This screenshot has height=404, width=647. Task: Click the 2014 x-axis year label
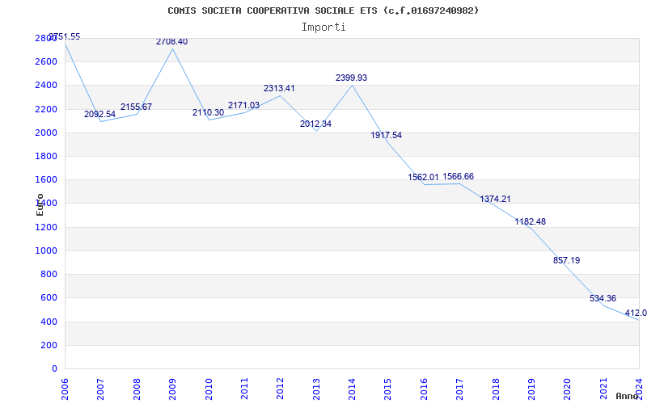point(352,389)
